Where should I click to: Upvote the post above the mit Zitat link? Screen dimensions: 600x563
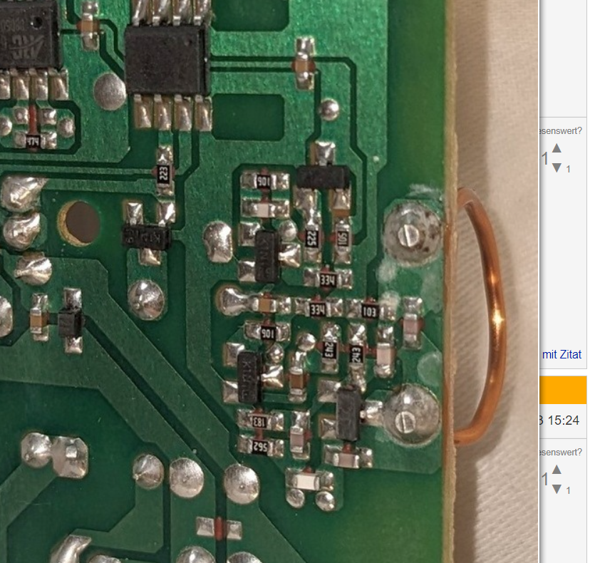[x=557, y=148]
